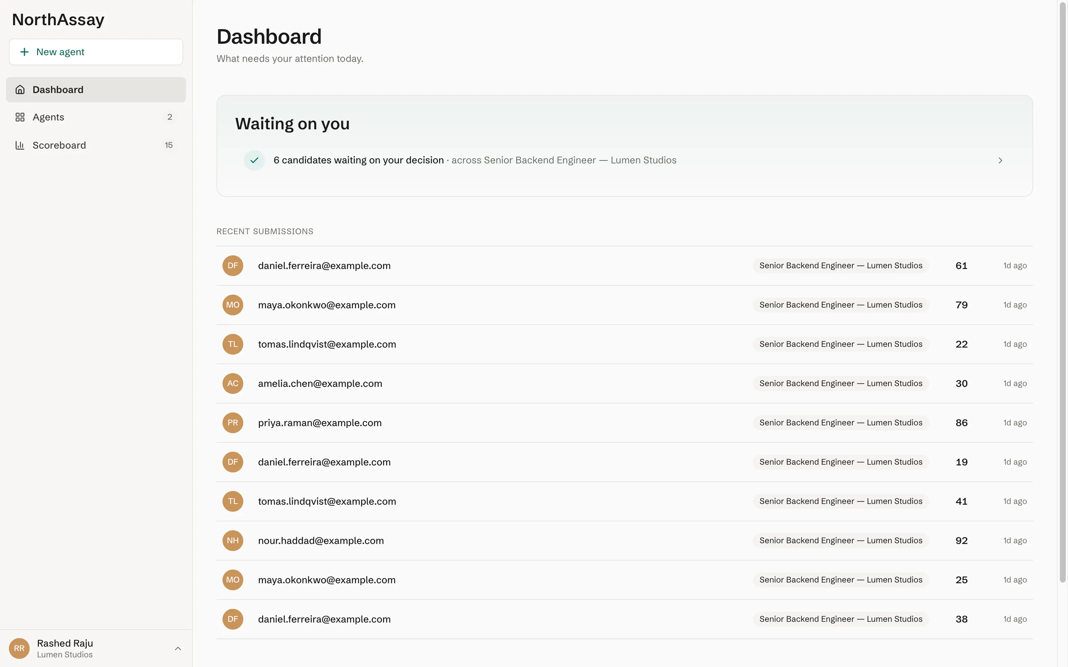Open 6 candidates waiting on your decision
1068x667 pixels.
click(624, 160)
